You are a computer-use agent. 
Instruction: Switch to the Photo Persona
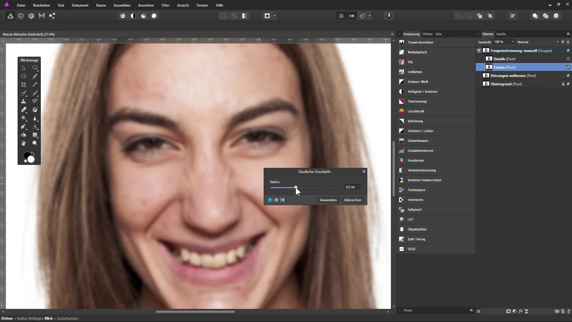(x=10, y=16)
